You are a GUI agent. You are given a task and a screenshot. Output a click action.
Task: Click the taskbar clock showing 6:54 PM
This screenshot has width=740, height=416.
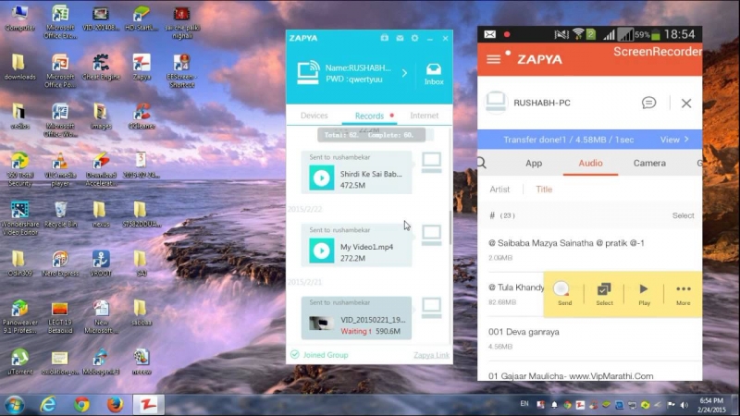pyautogui.click(x=711, y=405)
